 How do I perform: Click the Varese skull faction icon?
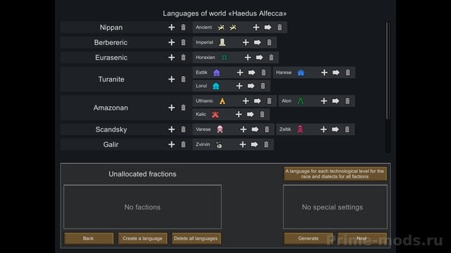click(x=220, y=129)
